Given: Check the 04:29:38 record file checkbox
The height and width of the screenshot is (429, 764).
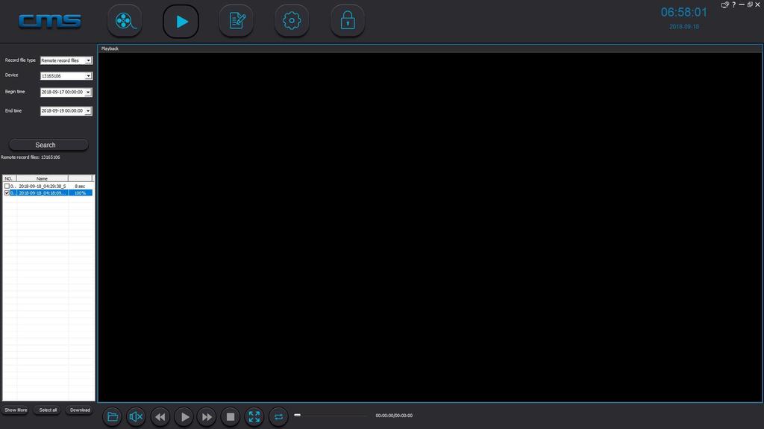Looking at the screenshot, I should 7,187.
